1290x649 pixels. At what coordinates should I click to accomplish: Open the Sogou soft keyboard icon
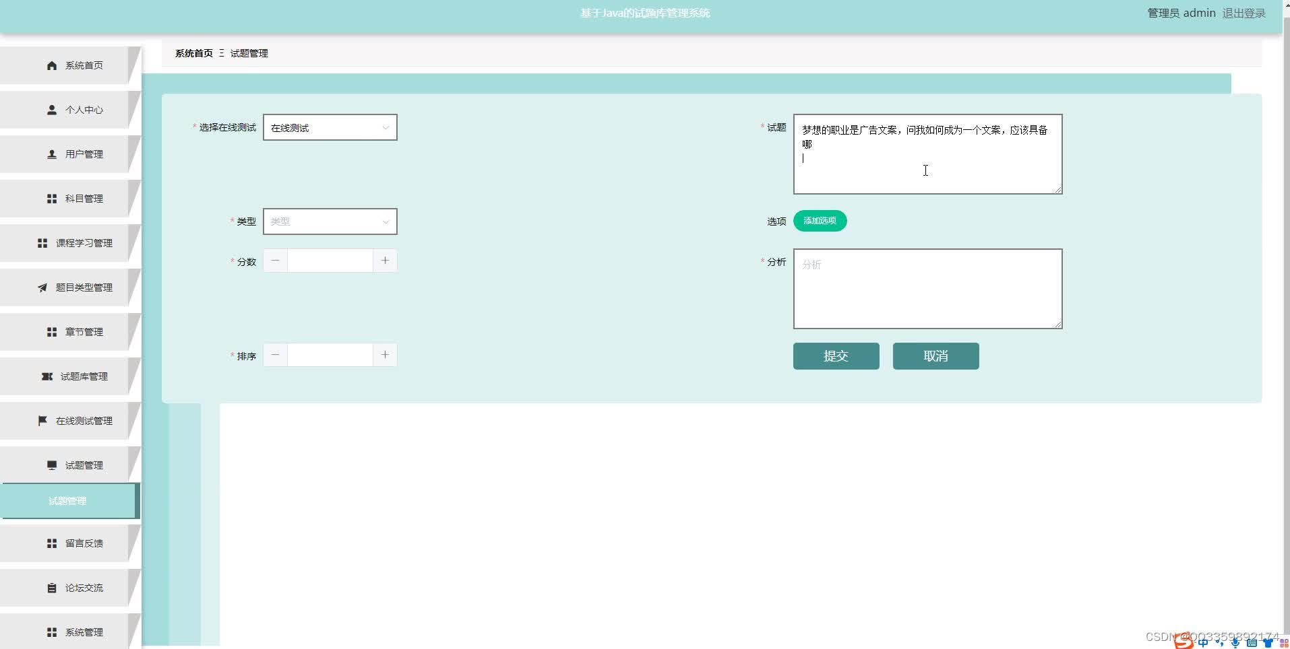pos(1252,643)
